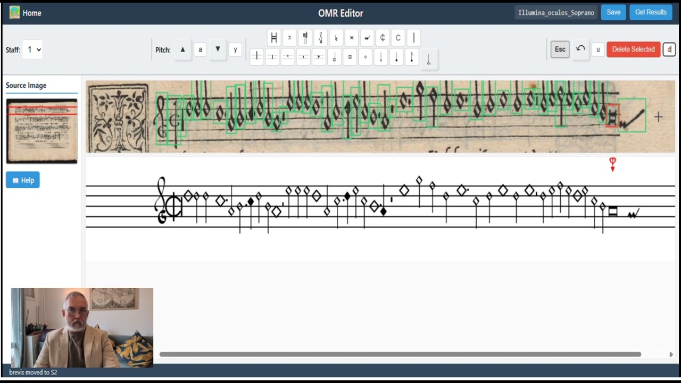Select the custos box in the source image
The image size is (681, 383).
632,115
